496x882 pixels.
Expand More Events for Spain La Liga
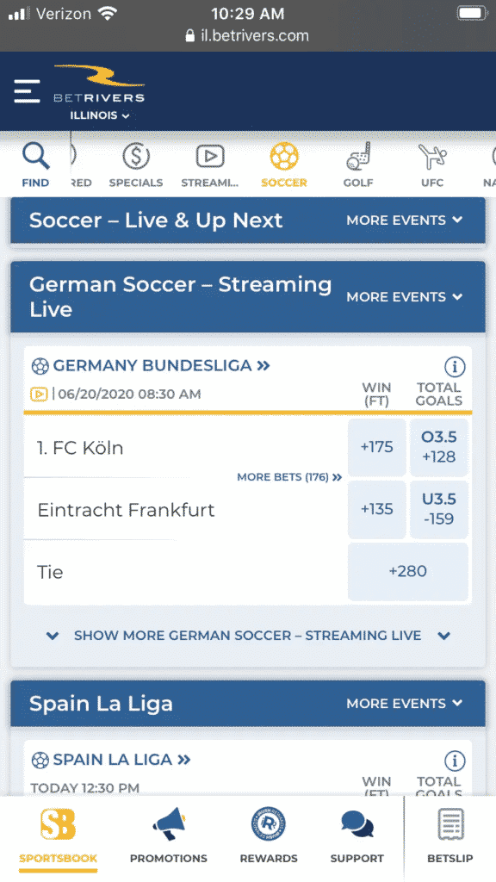(405, 704)
